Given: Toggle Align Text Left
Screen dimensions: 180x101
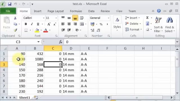Looking at the screenshot, I should (63, 24).
